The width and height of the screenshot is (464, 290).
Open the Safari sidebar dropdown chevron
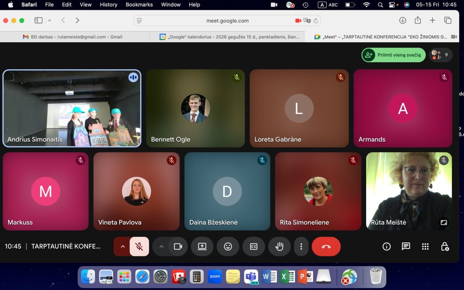pyautogui.click(x=49, y=20)
